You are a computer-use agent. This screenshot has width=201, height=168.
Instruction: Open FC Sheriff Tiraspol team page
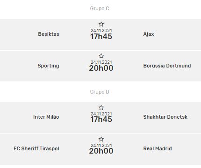36,148
